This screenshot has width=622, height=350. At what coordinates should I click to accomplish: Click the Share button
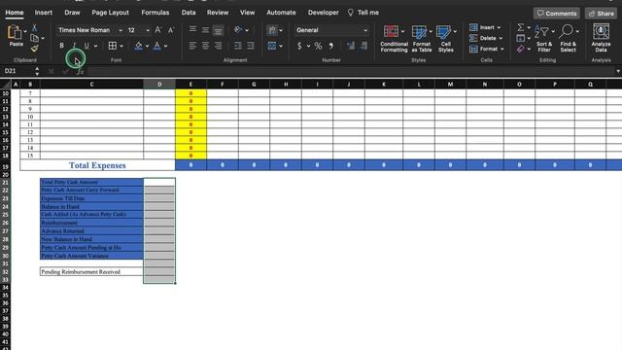click(x=601, y=13)
